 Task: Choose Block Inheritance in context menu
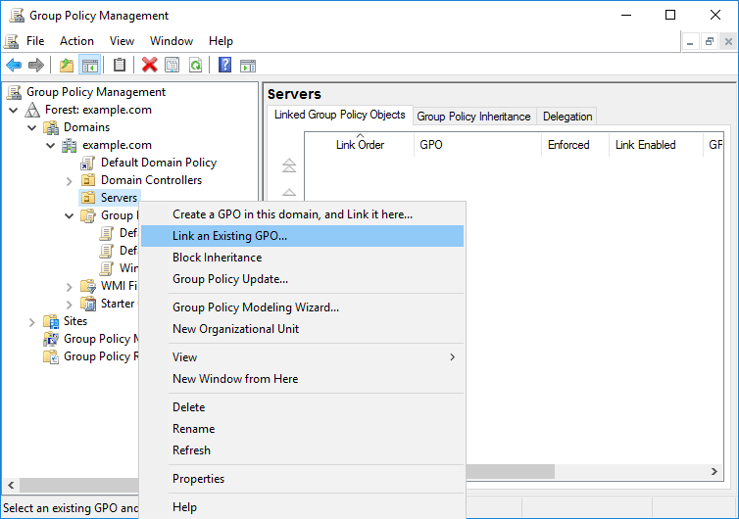click(x=302, y=258)
